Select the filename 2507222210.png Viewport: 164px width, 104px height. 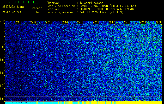click(13, 7)
